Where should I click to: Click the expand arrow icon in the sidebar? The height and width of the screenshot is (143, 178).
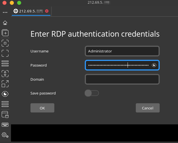(5, 84)
